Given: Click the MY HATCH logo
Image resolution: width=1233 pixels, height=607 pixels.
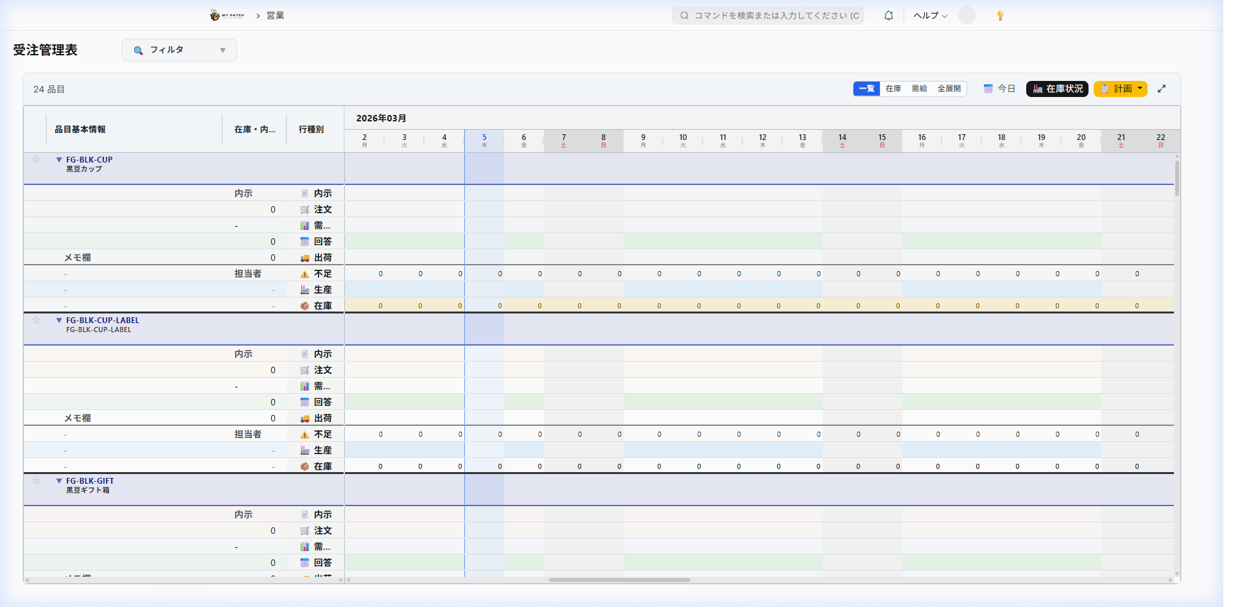Looking at the screenshot, I should pos(227,15).
